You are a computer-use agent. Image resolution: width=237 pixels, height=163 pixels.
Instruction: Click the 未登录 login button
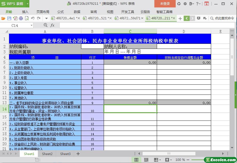[x=165, y=4]
